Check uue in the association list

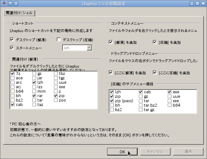[56, 82]
